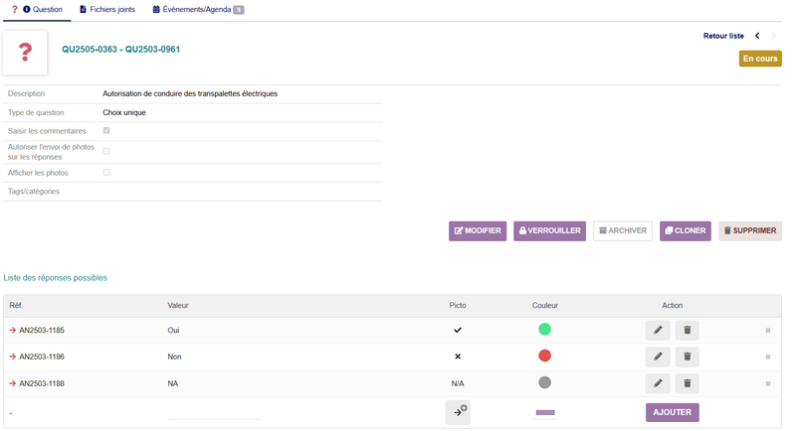
Task: Click AJOUTER to add a response
Action: (673, 412)
